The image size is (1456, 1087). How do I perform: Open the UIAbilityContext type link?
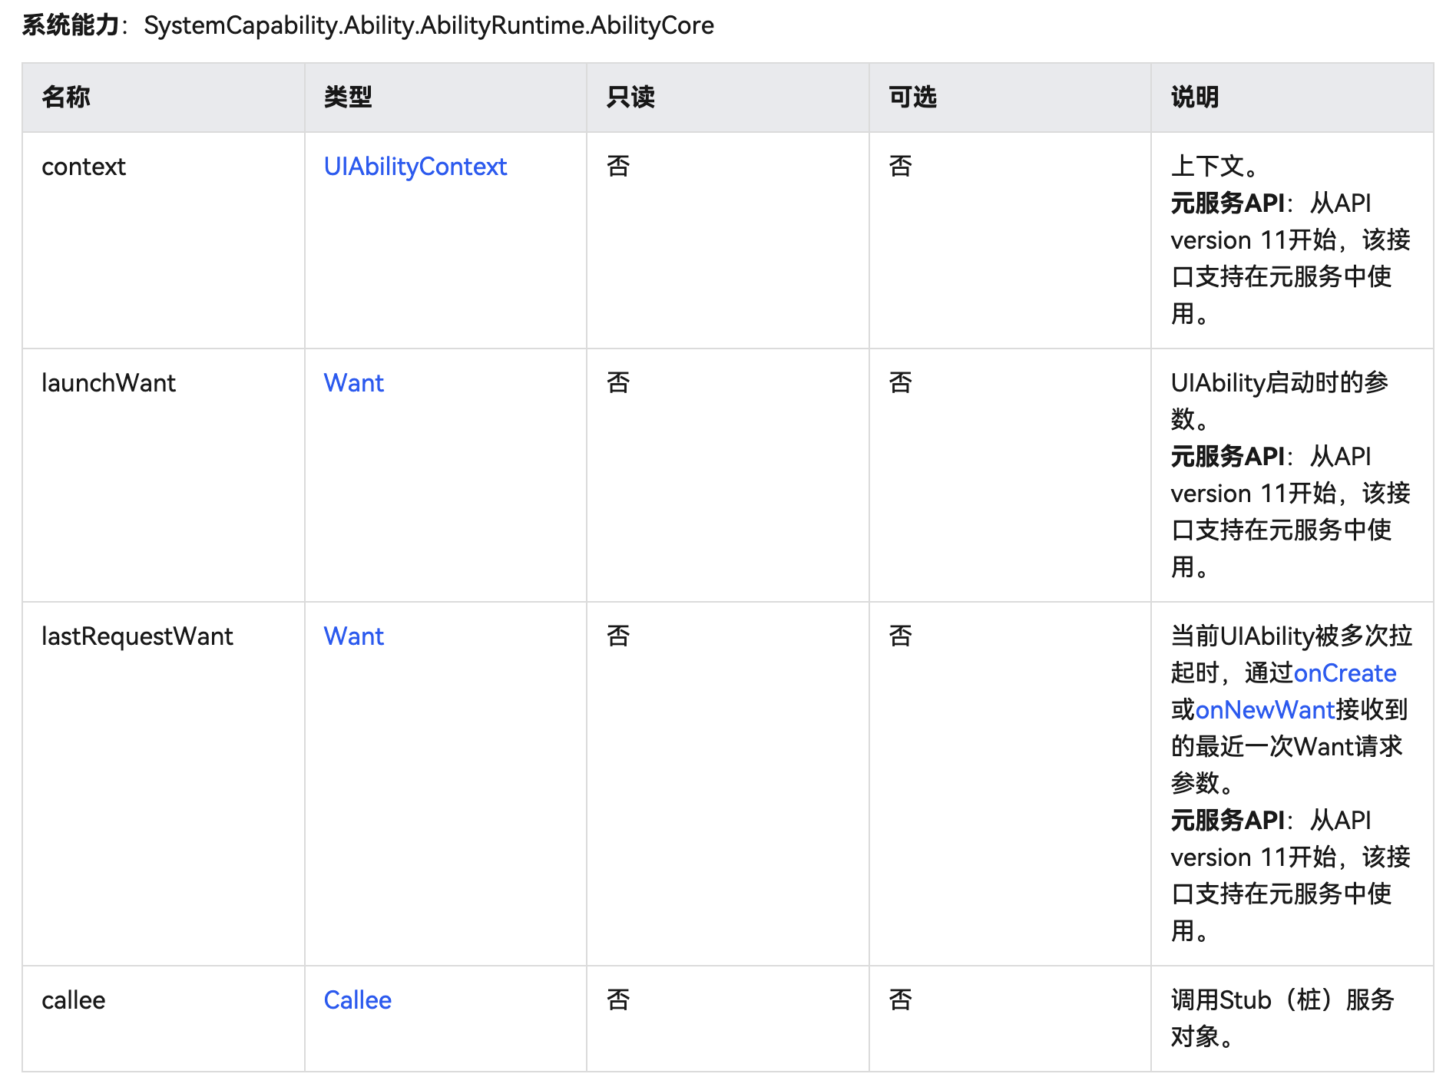click(x=415, y=167)
